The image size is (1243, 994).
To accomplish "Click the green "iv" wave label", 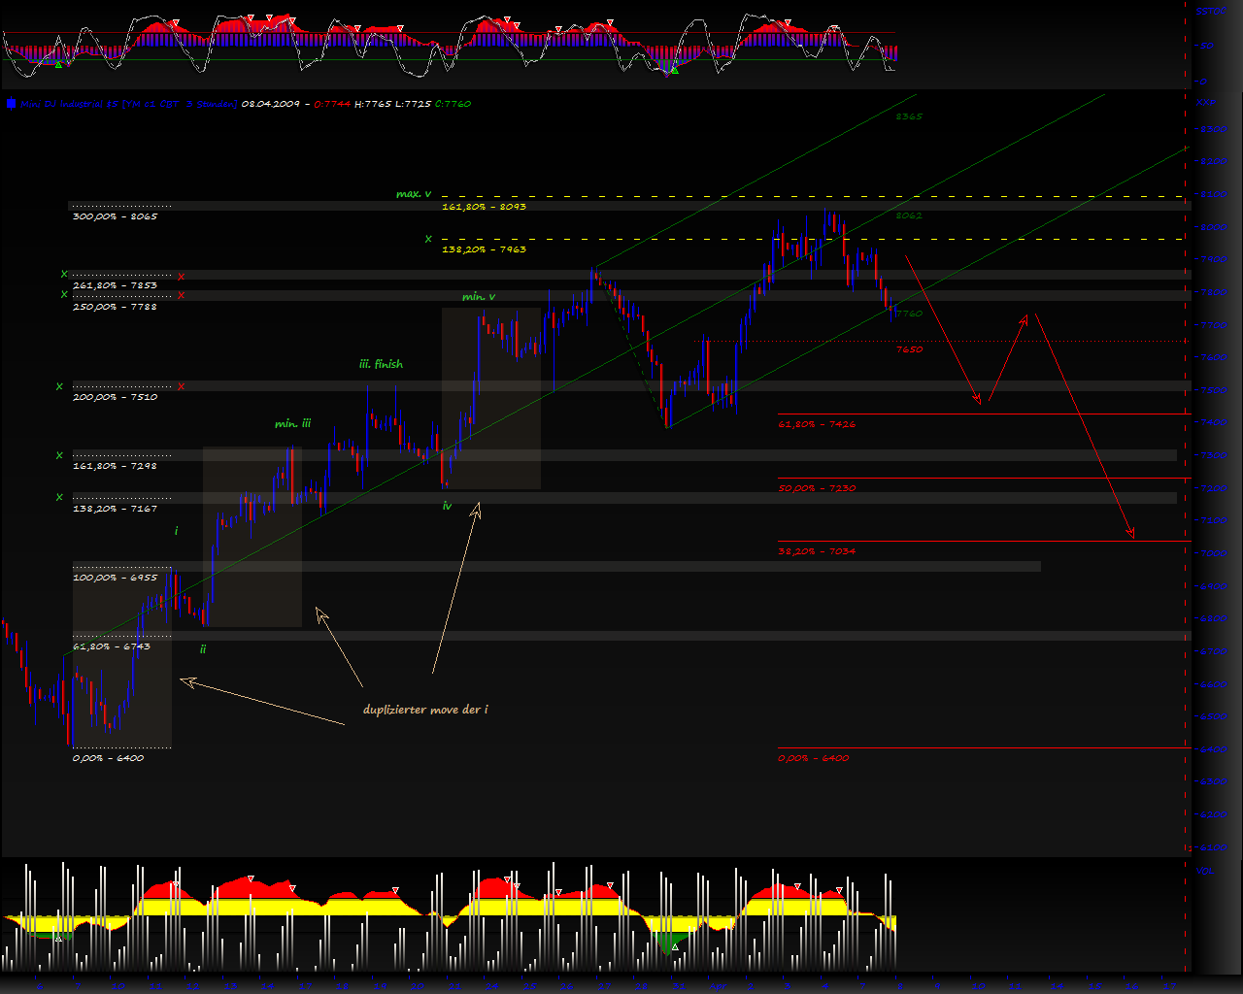I will (x=447, y=506).
